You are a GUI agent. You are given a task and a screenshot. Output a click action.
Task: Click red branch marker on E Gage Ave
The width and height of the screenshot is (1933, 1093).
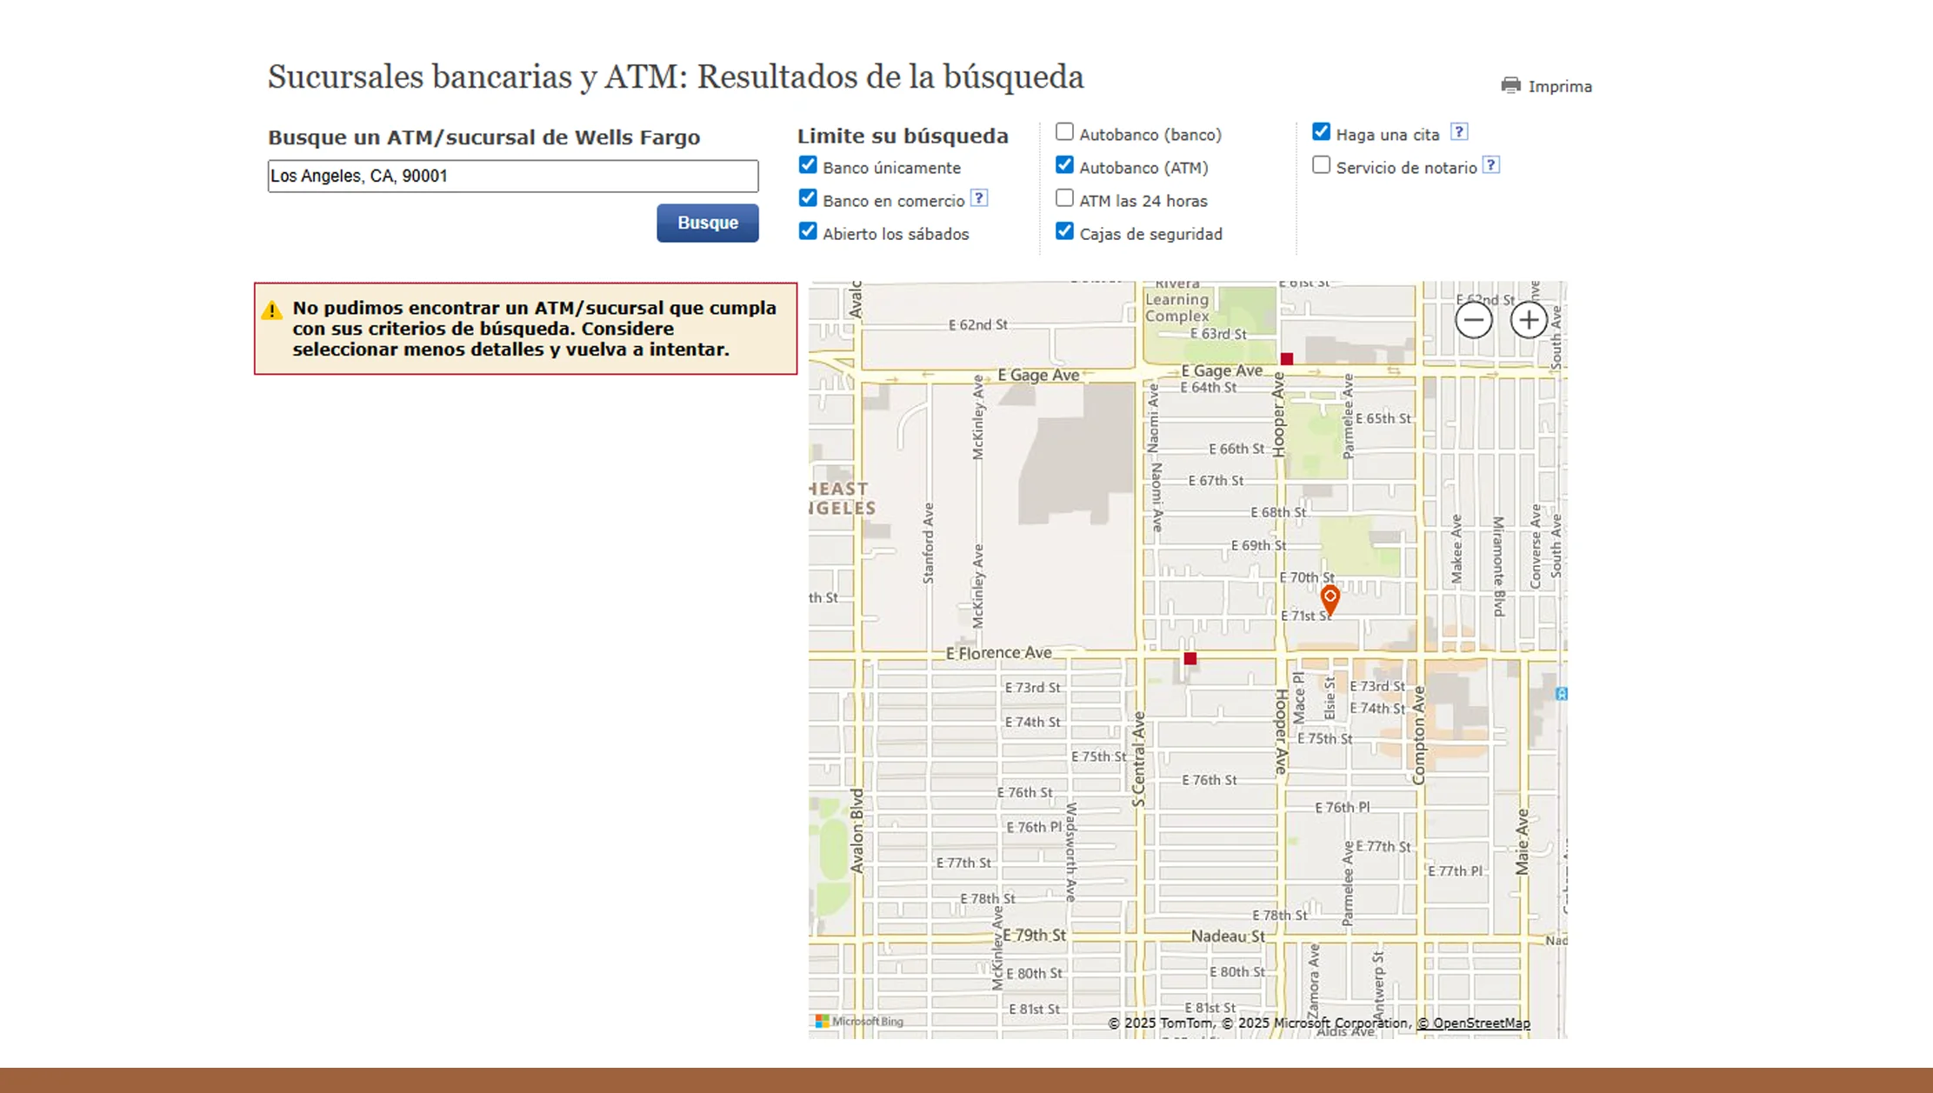tap(1287, 359)
